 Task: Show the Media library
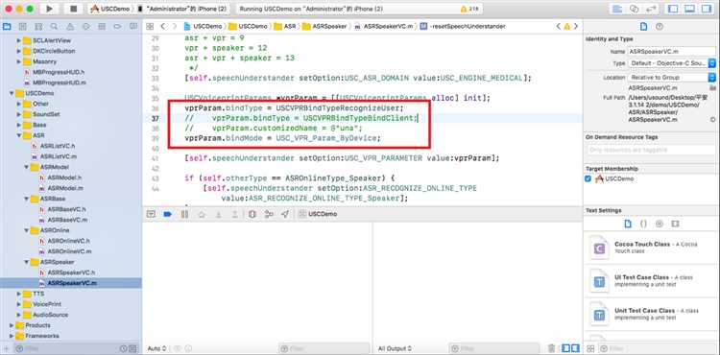(x=675, y=224)
